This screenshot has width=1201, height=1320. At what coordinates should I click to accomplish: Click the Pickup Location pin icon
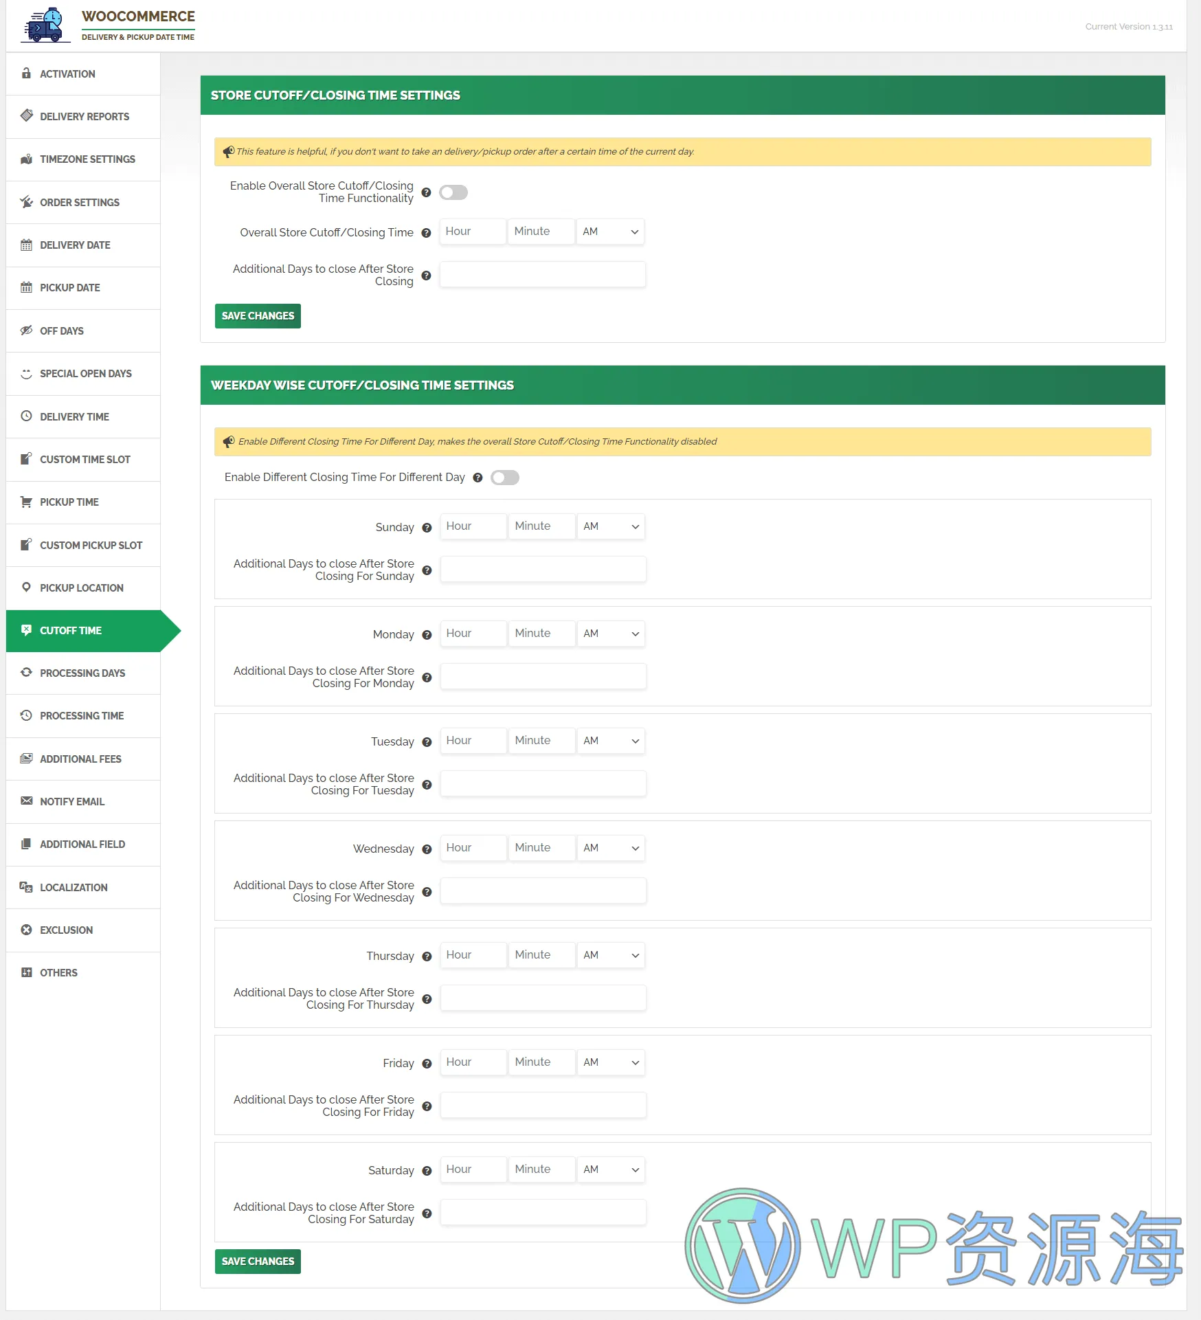(x=26, y=588)
